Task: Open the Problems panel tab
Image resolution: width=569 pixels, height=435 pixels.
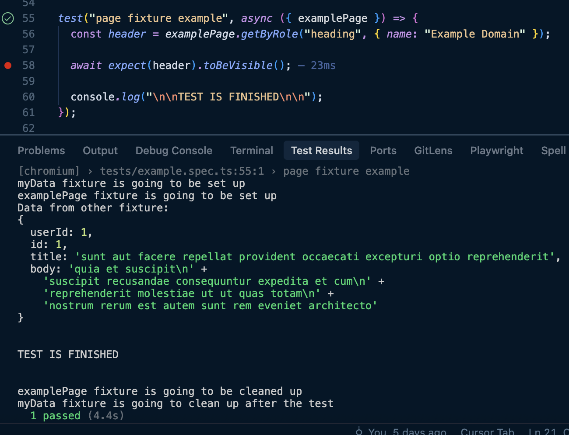Action: tap(41, 151)
